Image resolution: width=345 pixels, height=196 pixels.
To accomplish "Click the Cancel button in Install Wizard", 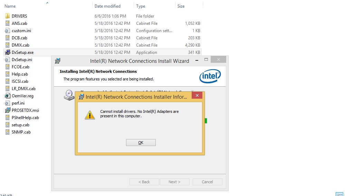I will point(207,182).
